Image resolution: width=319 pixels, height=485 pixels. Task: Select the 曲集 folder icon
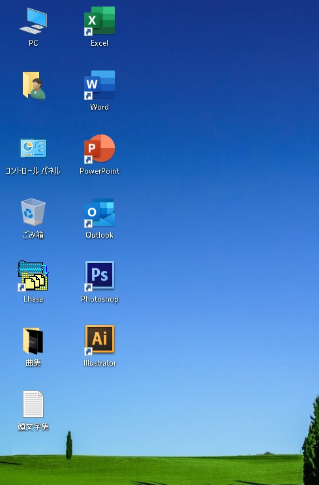click(33, 341)
